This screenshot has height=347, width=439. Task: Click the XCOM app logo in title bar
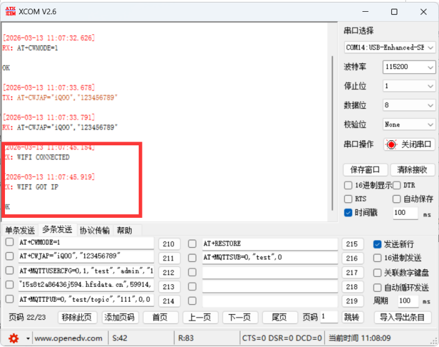pos(11,11)
